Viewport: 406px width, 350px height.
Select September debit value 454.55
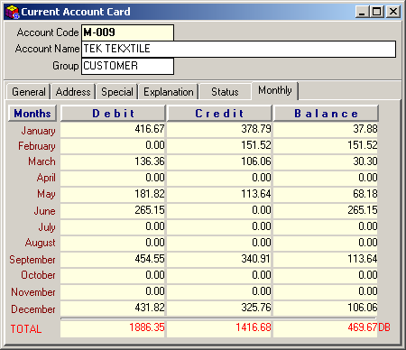pyautogui.click(x=113, y=259)
